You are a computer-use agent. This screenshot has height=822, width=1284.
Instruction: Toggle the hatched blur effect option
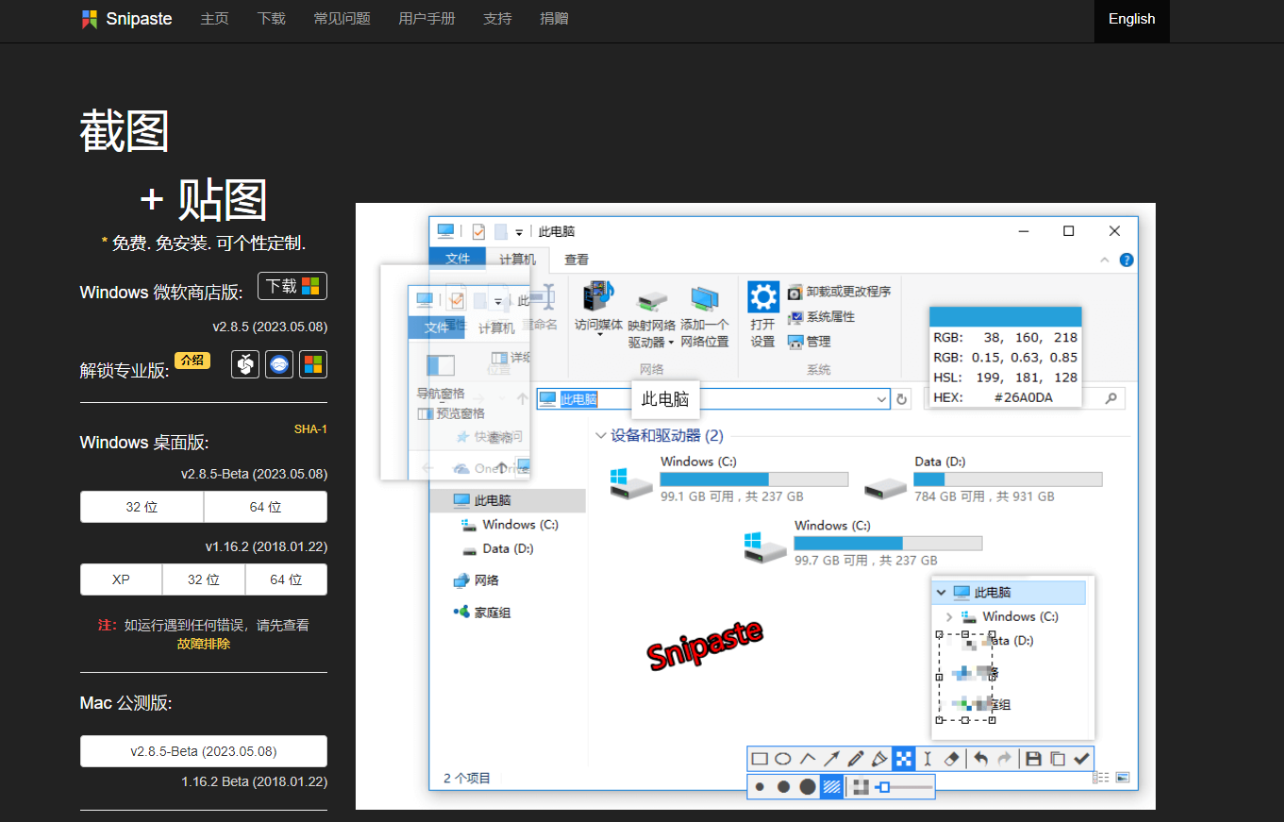coord(831,787)
